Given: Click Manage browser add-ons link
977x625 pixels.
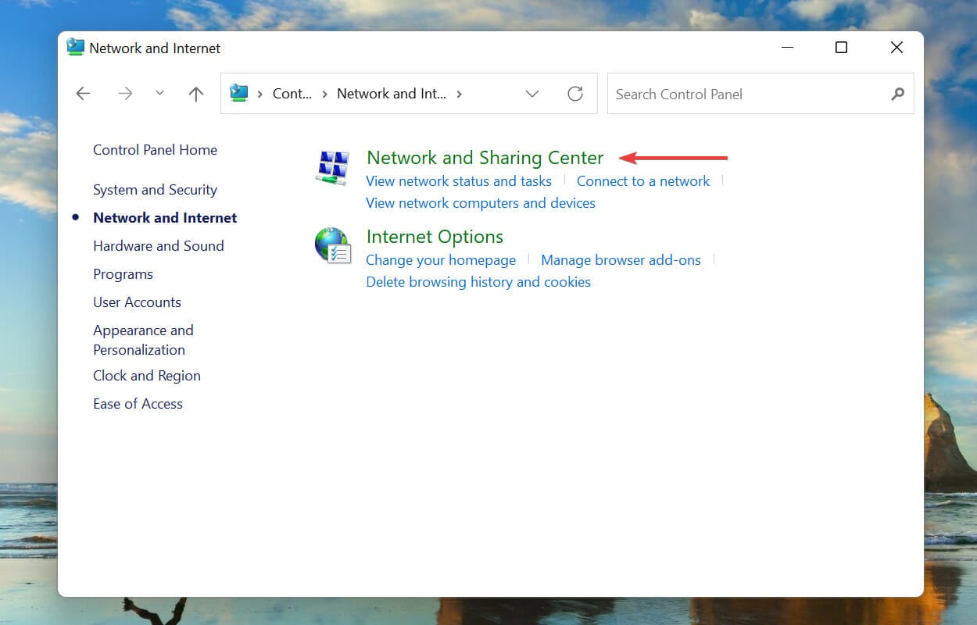Looking at the screenshot, I should 621,260.
